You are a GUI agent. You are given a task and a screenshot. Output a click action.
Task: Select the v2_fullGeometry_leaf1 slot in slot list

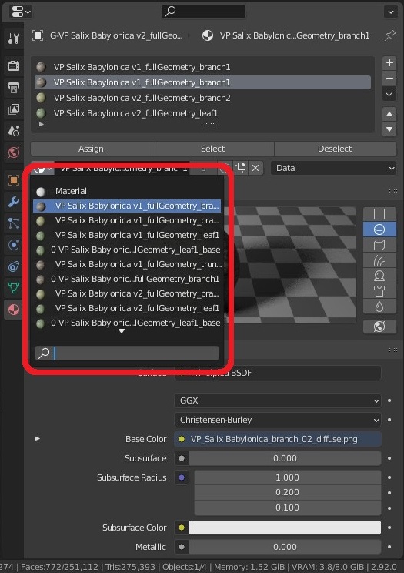pyautogui.click(x=202, y=113)
